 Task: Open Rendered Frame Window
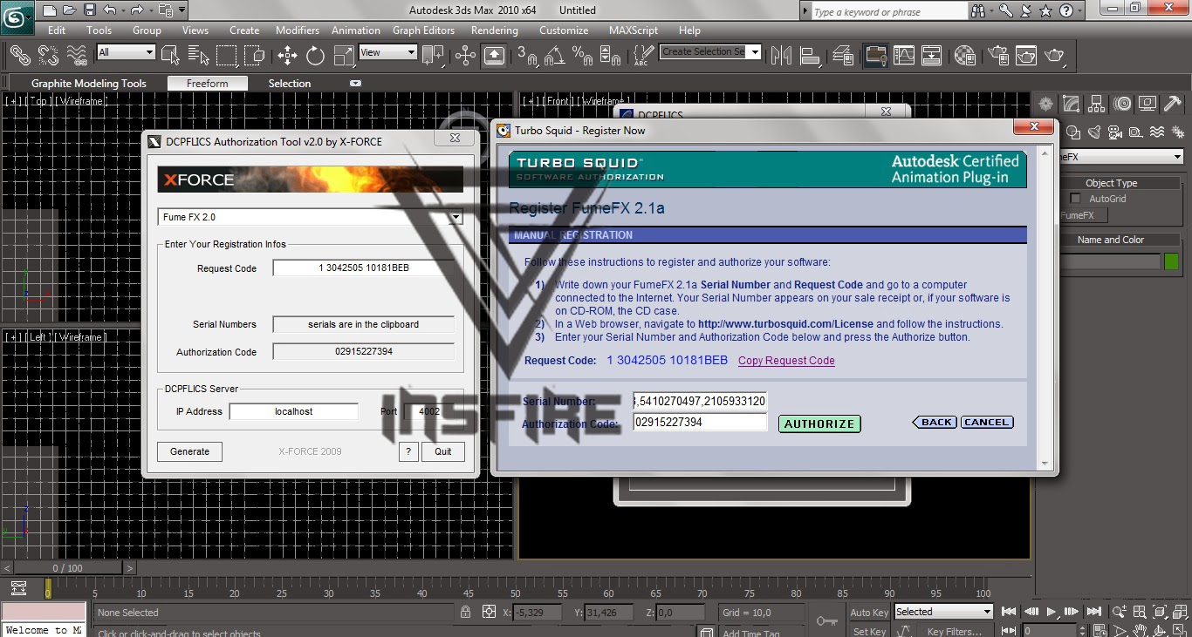point(1026,56)
